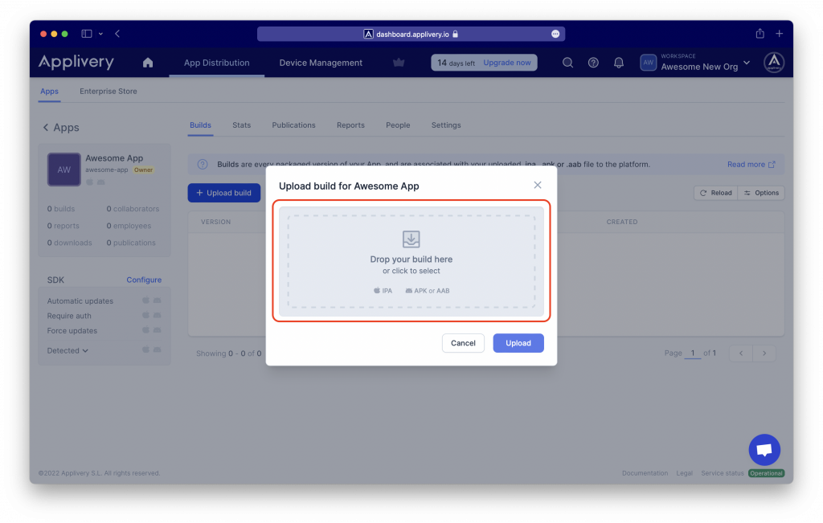The height and width of the screenshot is (523, 823).
Task: Open the People tab
Action: (398, 125)
